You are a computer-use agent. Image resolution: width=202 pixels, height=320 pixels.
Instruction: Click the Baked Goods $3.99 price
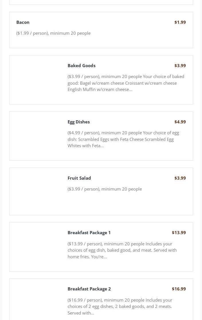[180, 65]
